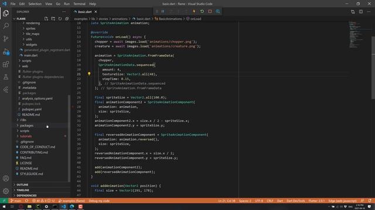Stop the debug session

click(210, 12)
